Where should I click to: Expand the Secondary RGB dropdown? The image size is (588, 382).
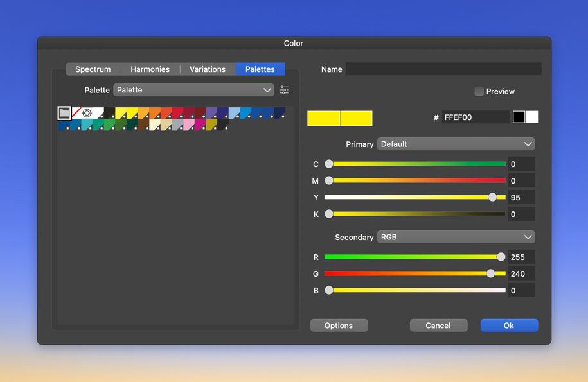(x=456, y=238)
